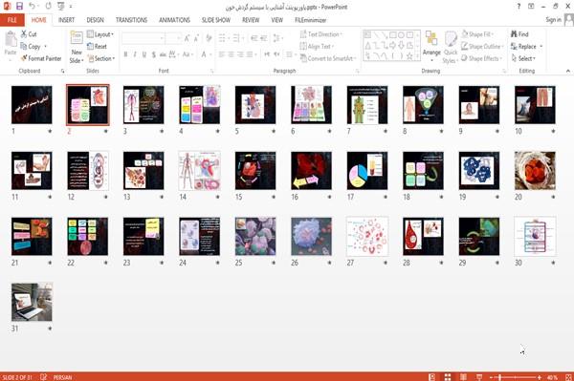Viewport: 574px width, 381px height.
Task: Click the Zoom Out minus button
Action: [x=492, y=377]
